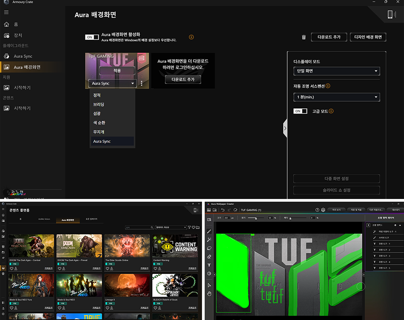
Task: Select the Hand pan tool in Wallpaper Creator
Action: coord(209,294)
